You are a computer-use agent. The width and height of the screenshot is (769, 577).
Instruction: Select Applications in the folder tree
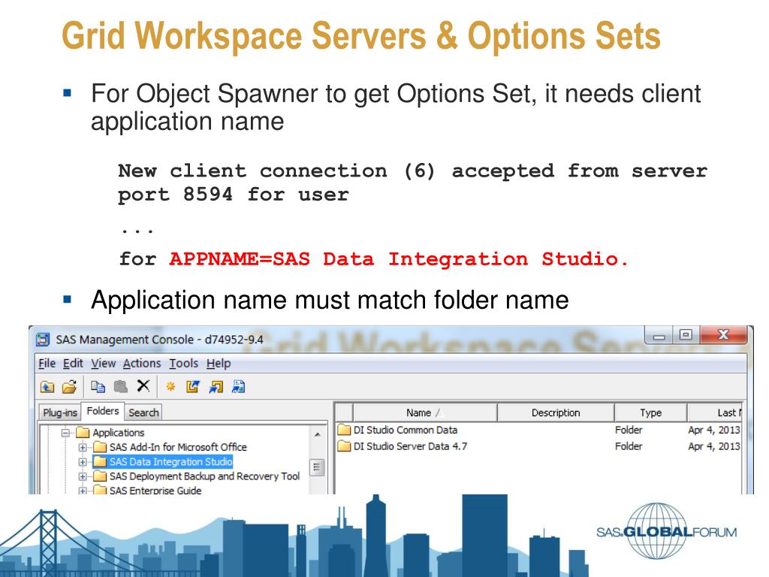118,432
